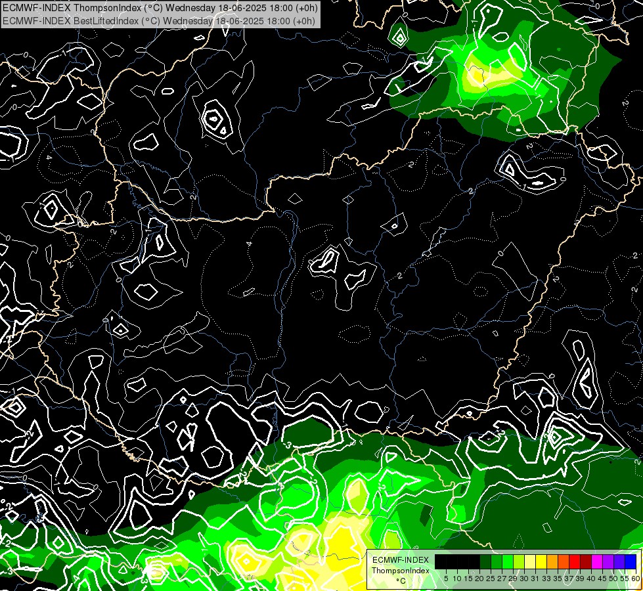Click the ThompsonIndex title line at top

click(160, 8)
